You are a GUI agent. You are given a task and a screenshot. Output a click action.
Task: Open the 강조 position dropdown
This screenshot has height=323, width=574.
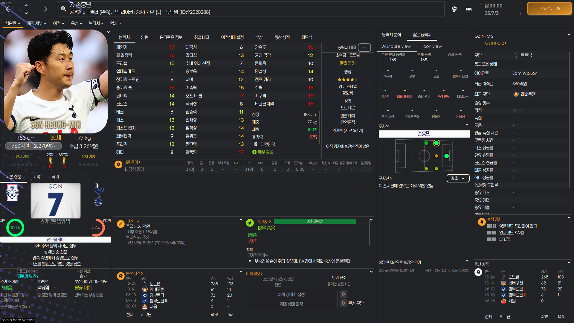click(x=458, y=178)
